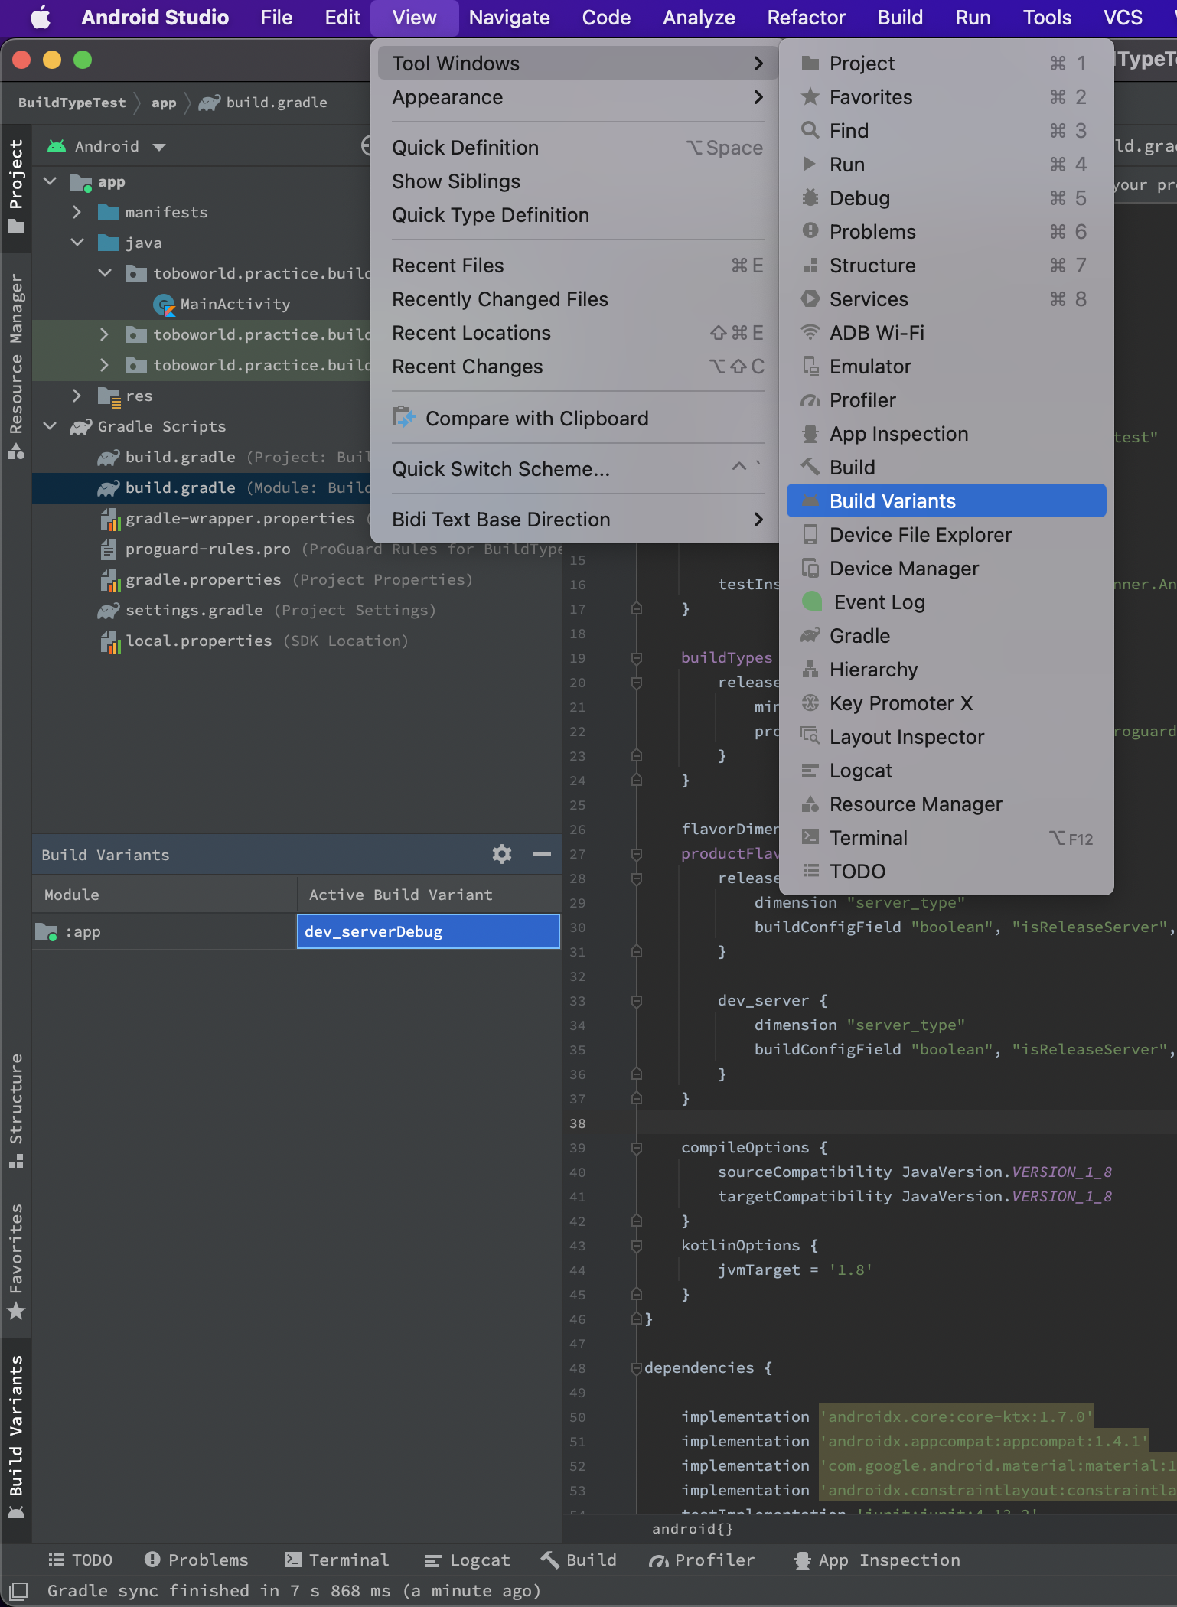Click the Hierarchy icon in submenu

point(810,670)
